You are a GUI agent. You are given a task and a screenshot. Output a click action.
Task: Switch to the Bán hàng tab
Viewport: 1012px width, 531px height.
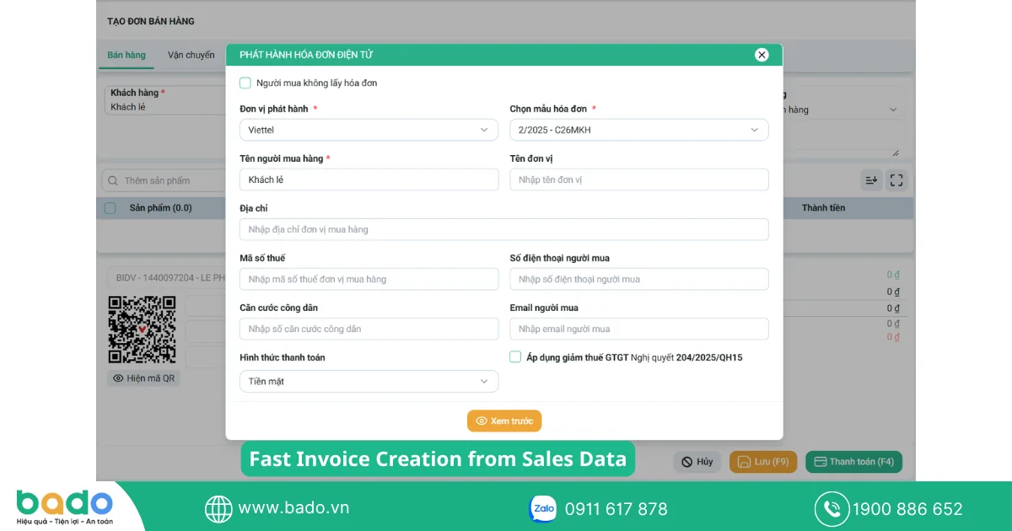pos(126,55)
